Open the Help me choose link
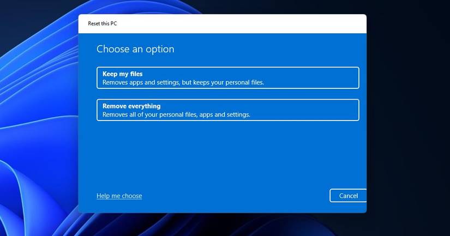This screenshot has height=236, width=450. point(119,196)
